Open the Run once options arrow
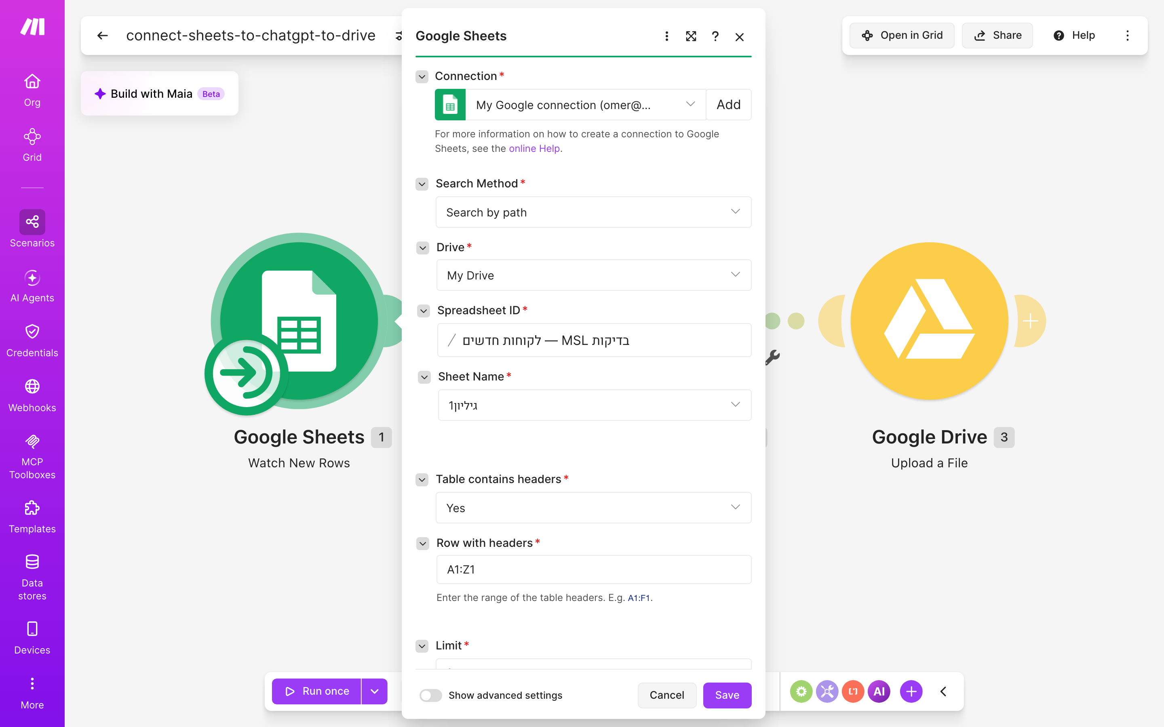1164x727 pixels. 375,691
